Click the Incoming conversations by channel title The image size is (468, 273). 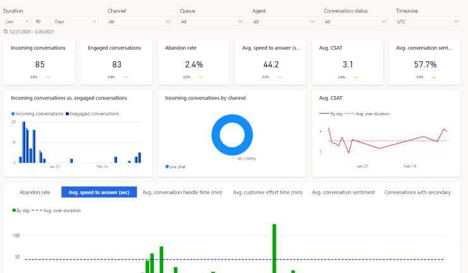point(206,98)
